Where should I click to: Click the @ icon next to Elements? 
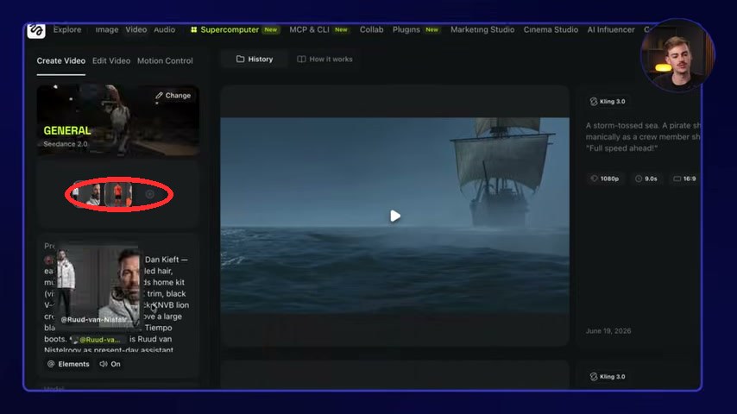[x=51, y=364]
